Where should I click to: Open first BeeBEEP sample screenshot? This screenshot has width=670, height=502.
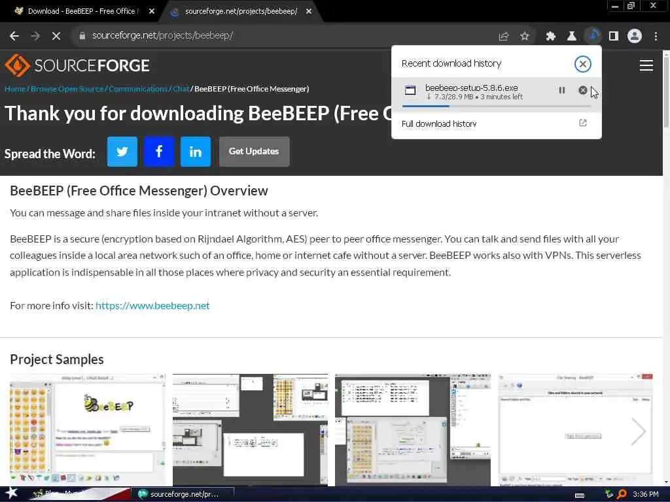pos(88,429)
